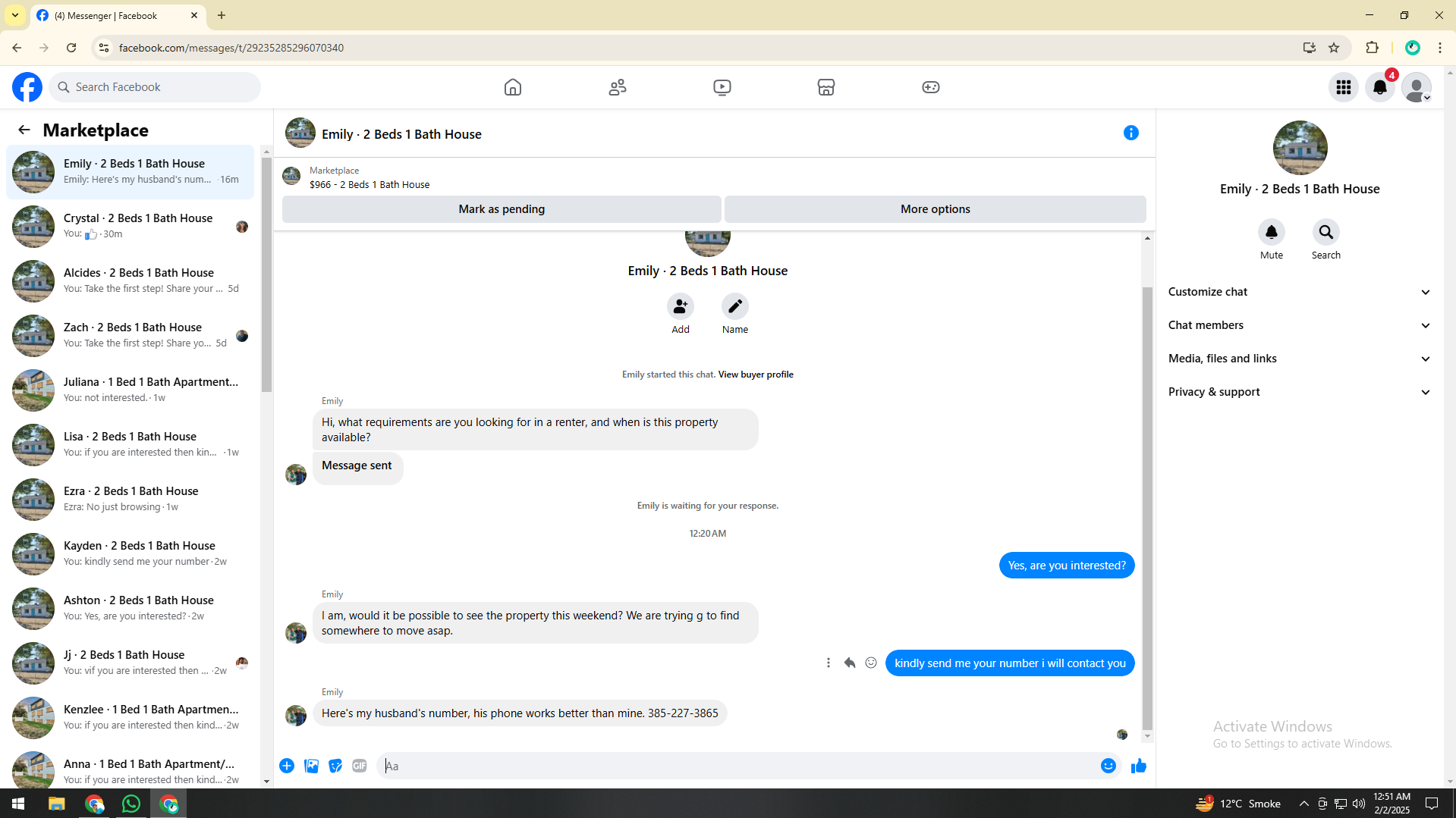Open Chrome extensions puzzle icon
This screenshot has width=1456, height=818.
[x=1372, y=48]
